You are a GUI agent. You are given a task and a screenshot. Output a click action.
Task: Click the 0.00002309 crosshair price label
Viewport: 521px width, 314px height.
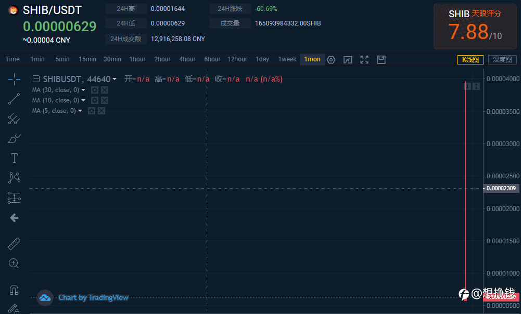[501, 188]
